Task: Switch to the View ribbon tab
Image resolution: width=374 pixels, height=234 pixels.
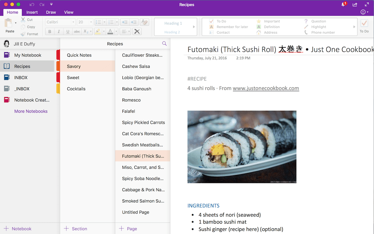Action: point(69,12)
